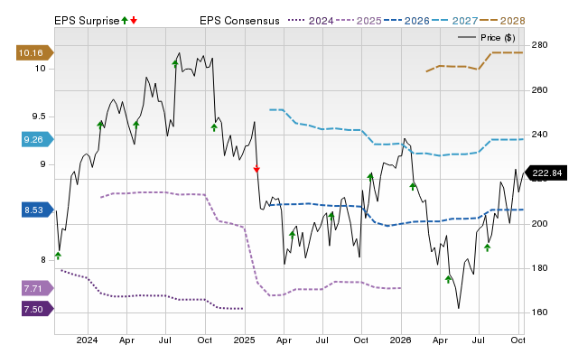This screenshot has height=345, width=578.
Task: Click the dark blue 8.53 value tag
Action: (x=38, y=210)
